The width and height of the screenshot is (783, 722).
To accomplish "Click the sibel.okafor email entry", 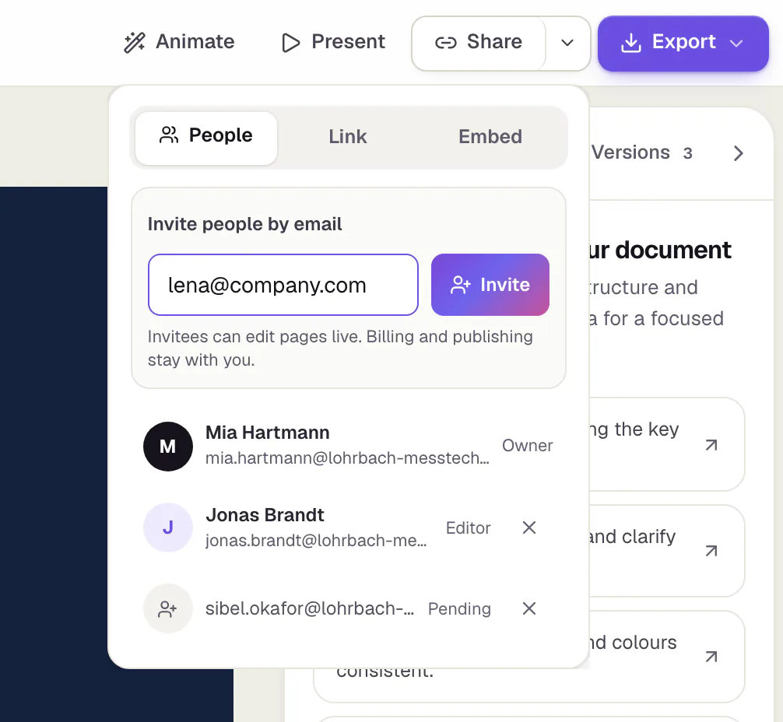I will (310, 608).
